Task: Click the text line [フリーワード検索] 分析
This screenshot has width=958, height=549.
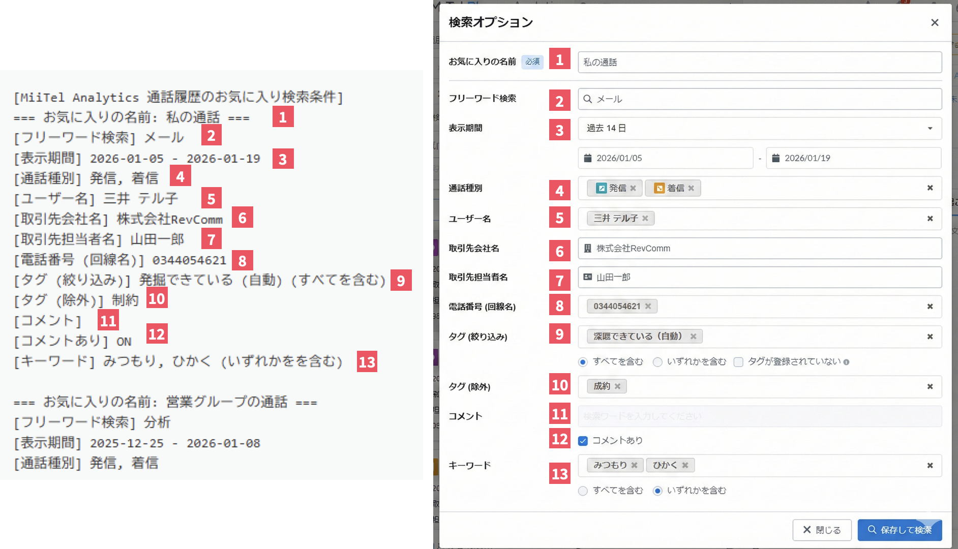Action: pyautogui.click(x=92, y=422)
